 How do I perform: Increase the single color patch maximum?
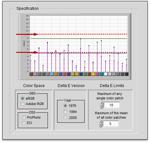tap(102, 103)
